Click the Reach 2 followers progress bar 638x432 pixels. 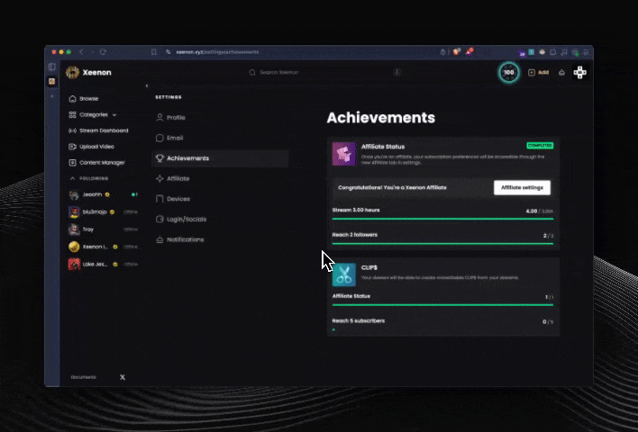point(442,243)
